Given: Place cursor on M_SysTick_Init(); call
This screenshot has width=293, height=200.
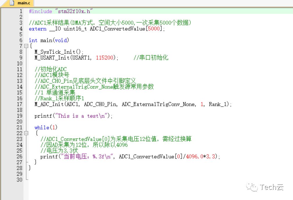Looking at the screenshot, I should click(x=59, y=52).
